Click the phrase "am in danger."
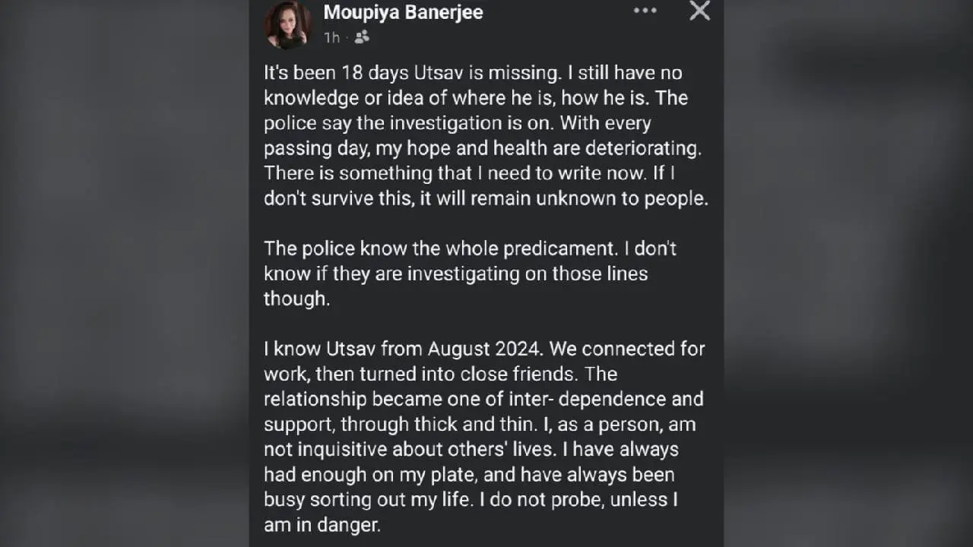 [x=322, y=524]
